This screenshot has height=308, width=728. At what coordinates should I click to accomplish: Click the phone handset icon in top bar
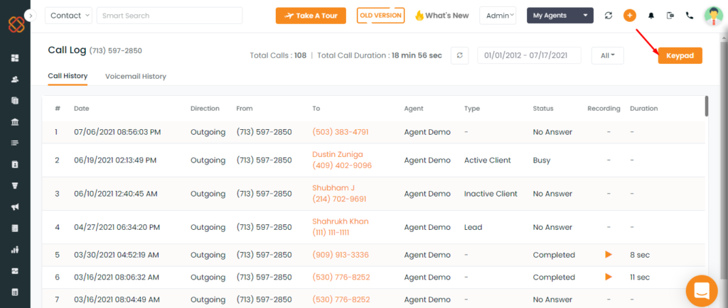pos(690,16)
